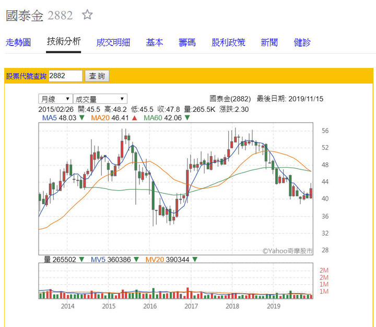Click the MV20 390344 label
The image size is (376, 327).
(x=168, y=260)
